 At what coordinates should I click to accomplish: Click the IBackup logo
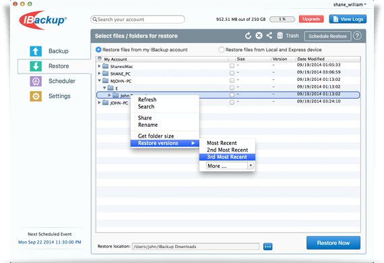coord(42,20)
